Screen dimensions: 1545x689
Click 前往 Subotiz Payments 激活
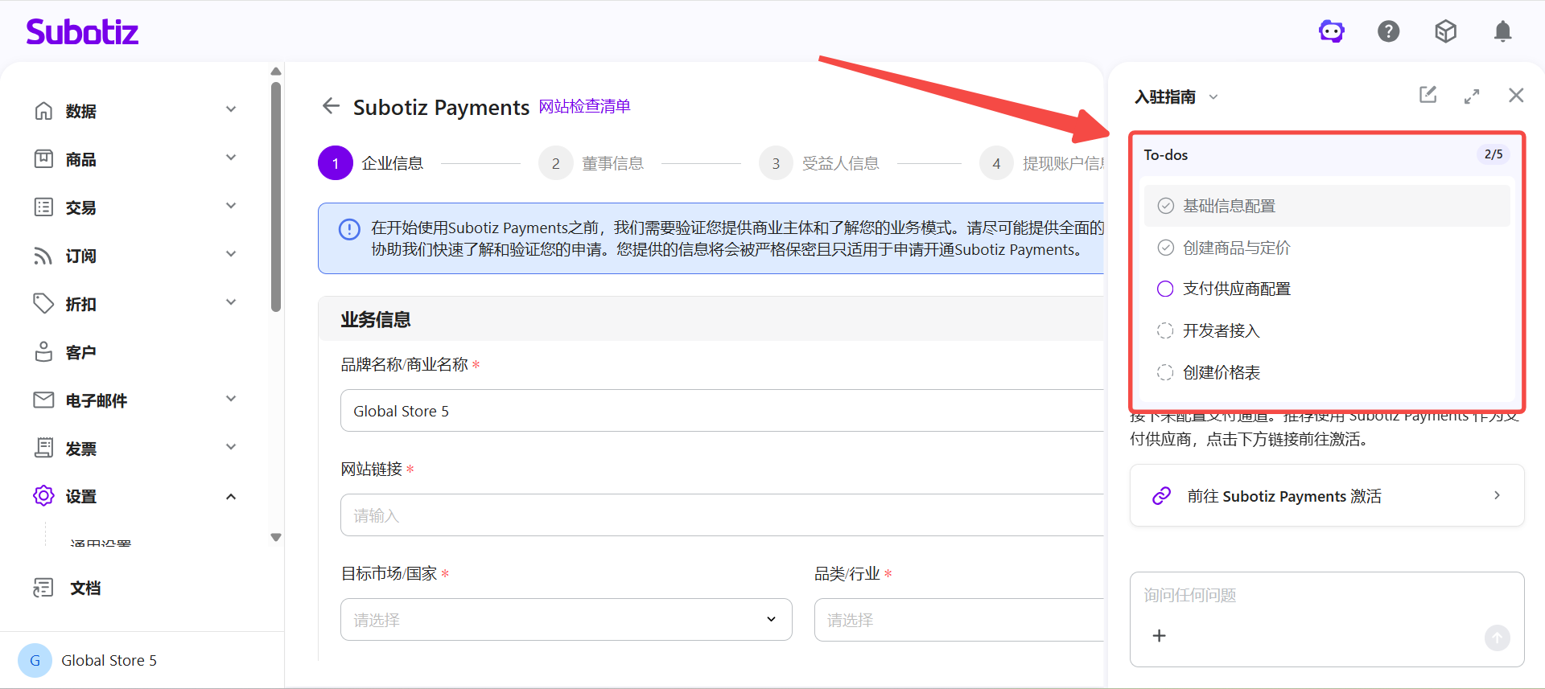click(1326, 496)
